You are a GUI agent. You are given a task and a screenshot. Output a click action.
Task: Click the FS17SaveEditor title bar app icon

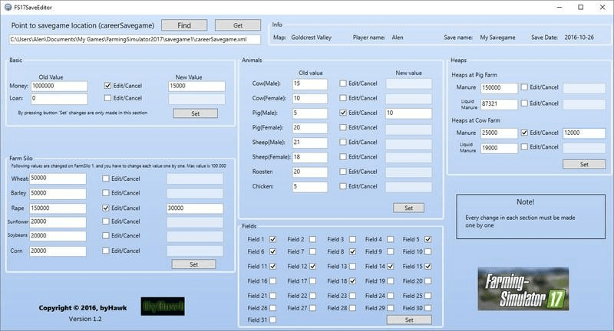[x=7, y=6]
